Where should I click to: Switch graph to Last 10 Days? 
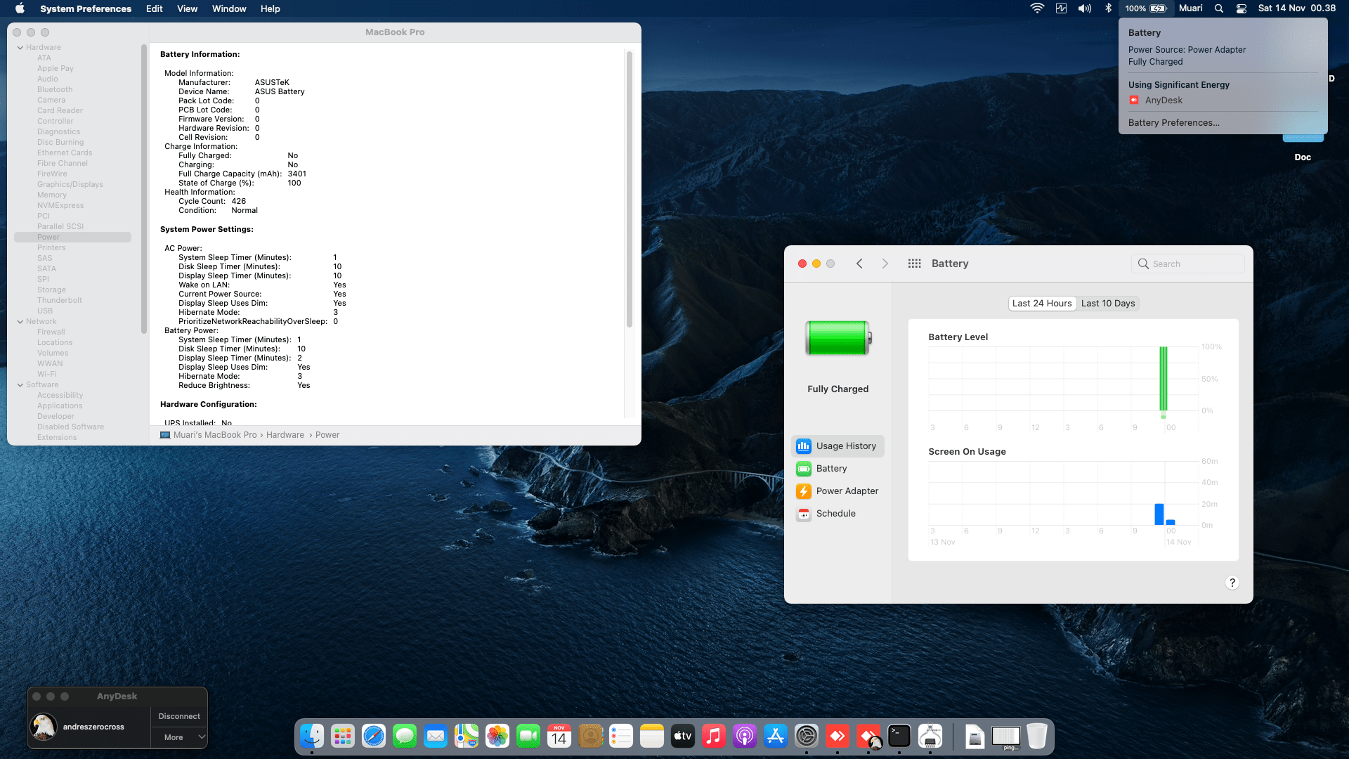(x=1107, y=303)
